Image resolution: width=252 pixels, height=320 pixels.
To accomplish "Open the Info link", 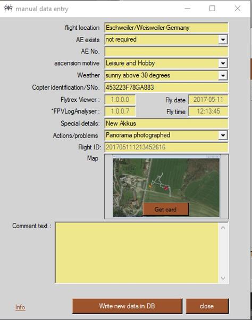I will 20,307.
